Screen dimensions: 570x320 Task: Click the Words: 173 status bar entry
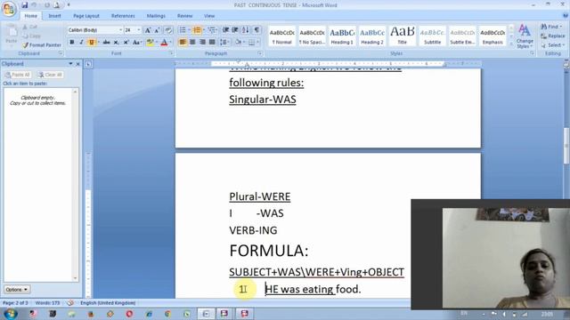47,302
